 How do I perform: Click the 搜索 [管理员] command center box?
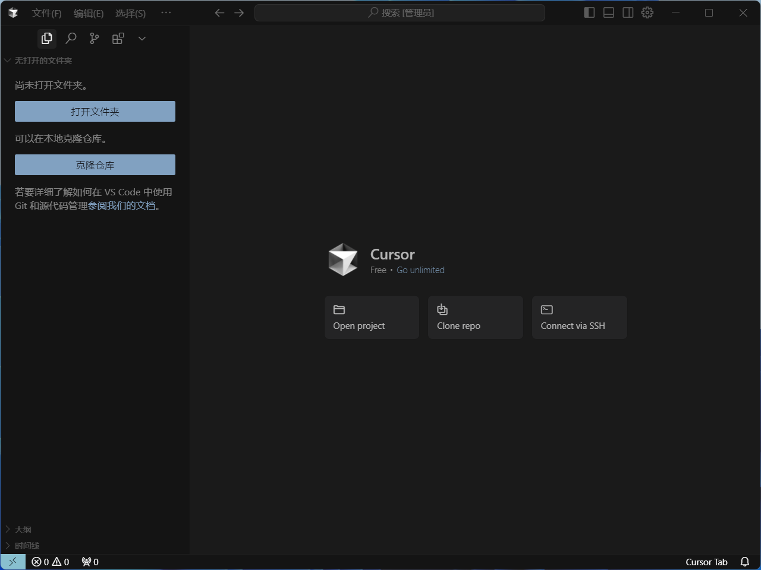coord(400,12)
